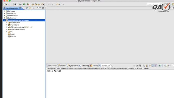Switch to the Properties tab
Image resolution: width=174 pixels, height=98 pixels.
52,66
